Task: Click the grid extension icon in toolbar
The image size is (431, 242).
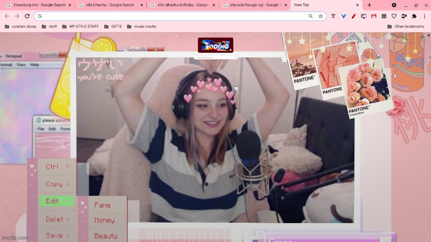Action: coord(384,16)
